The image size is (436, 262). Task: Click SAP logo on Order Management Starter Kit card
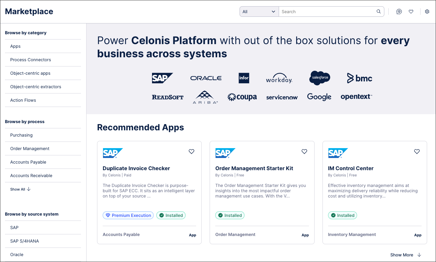(x=225, y=153)
